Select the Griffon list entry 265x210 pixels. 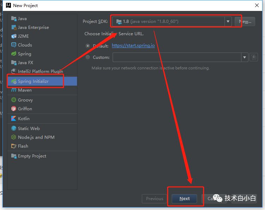coord(42,109)
